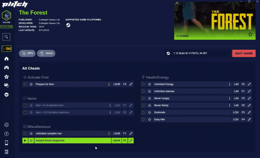Favorite the Never hungry cheat

[x=149, y=98]
